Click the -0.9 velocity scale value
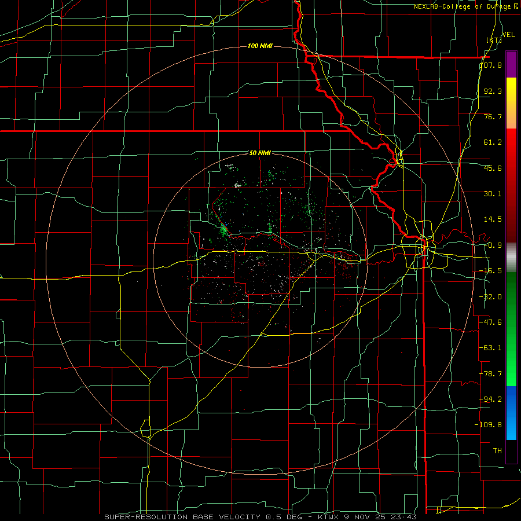 (493, 245)
